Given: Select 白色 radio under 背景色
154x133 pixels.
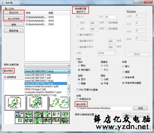Looking at the screenshot, I should pos(102,66).
